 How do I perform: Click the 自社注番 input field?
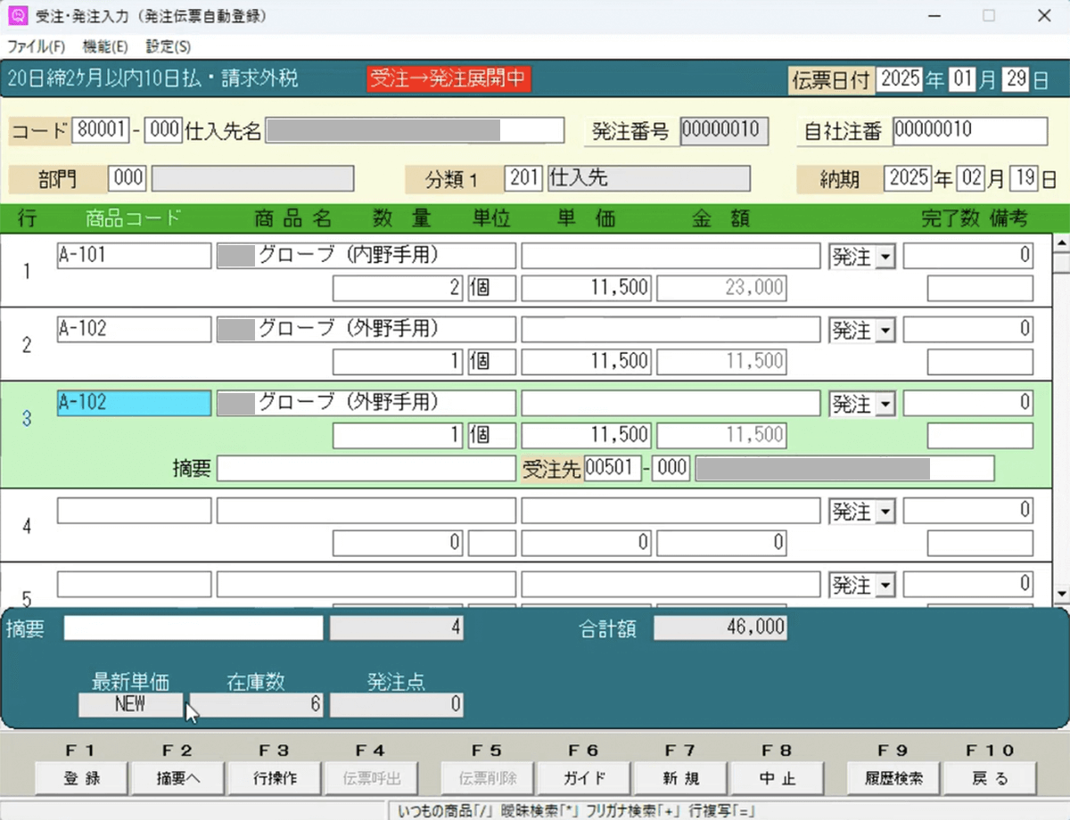click(969, 130)
